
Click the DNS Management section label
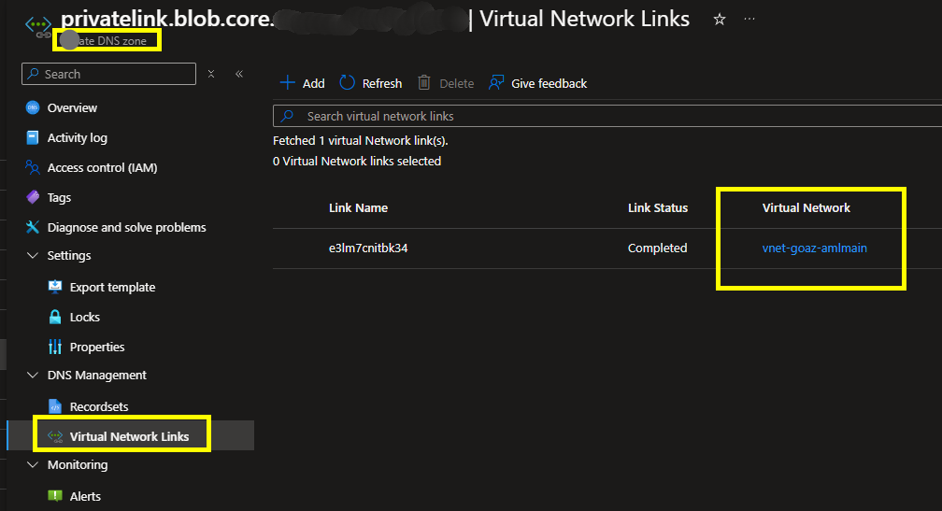(97, 376)
